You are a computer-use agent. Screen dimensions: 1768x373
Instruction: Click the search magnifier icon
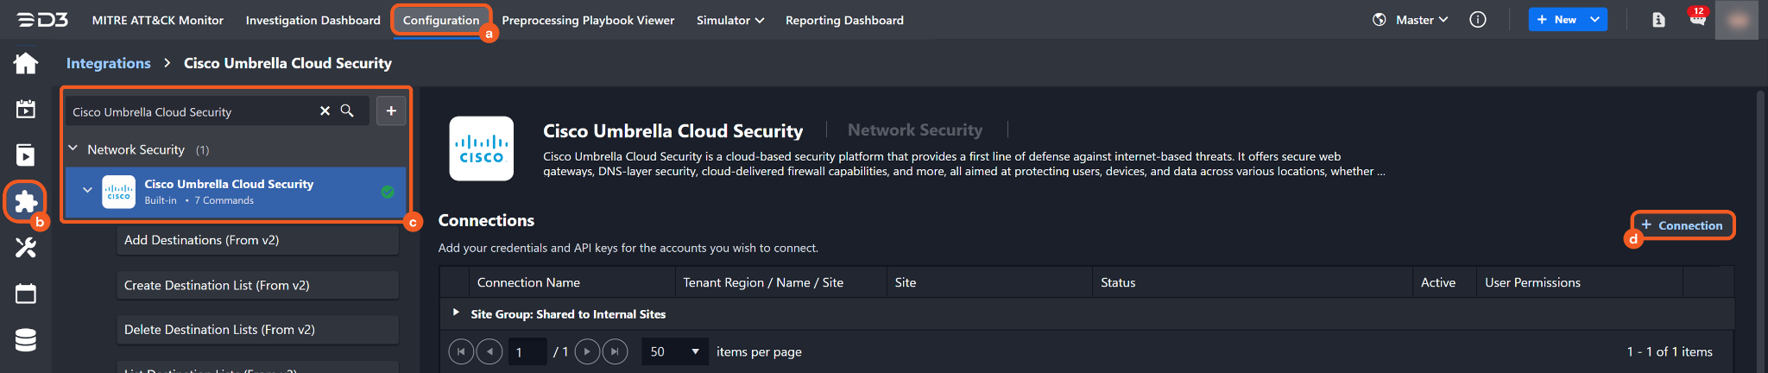[x=347, y=111]
